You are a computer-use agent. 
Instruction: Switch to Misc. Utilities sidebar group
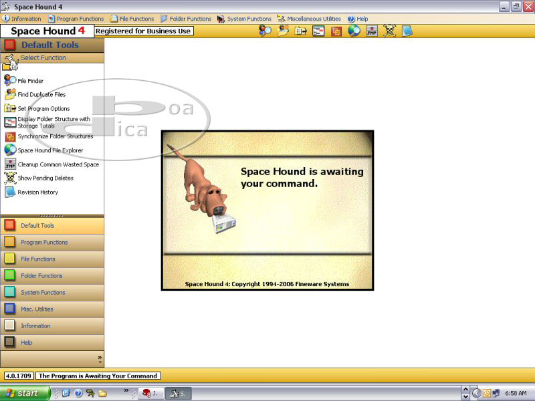coord(37,309)
